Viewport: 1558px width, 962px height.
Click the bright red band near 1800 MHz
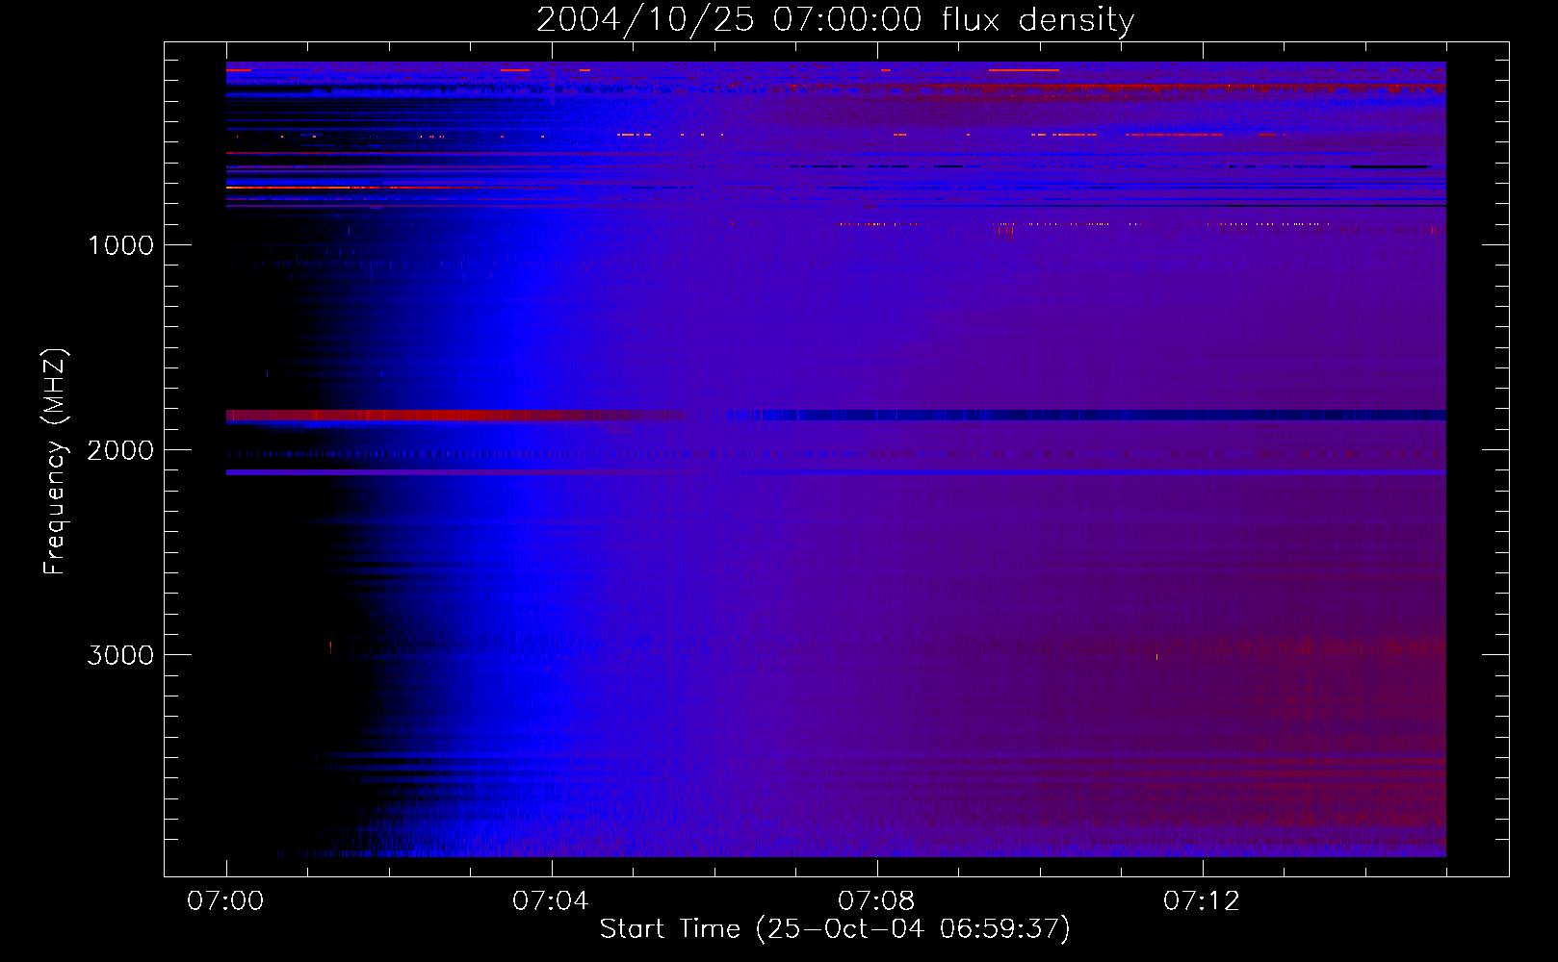(x=454, y=416)
